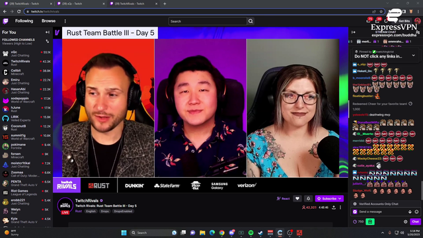Open Riot Games channel in sidebar
Viewport: 423px width, 238px height.
coord(26,192)
